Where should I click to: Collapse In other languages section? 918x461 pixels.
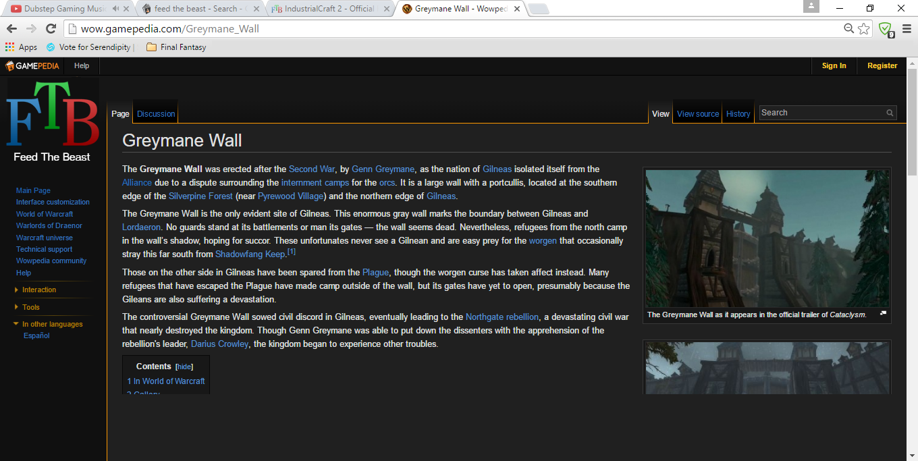[48, 324]
